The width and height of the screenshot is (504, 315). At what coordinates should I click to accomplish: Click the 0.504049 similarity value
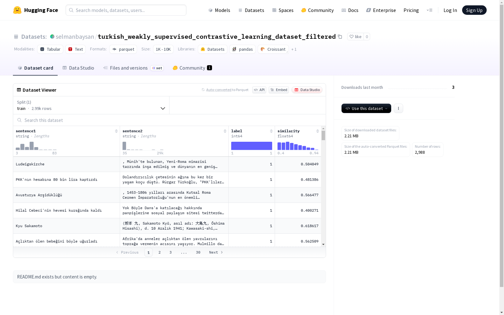[x=309, y=164]
